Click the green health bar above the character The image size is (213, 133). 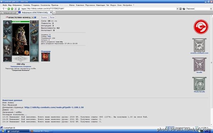[21, 22]
